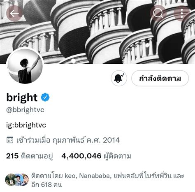Open search with the magnifier icon
Screen dimensions: 195x192
tap(158, 13)
